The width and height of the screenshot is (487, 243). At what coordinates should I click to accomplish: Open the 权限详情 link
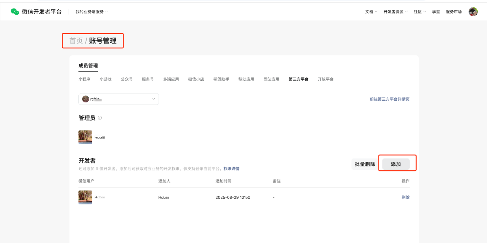(231, 169)
